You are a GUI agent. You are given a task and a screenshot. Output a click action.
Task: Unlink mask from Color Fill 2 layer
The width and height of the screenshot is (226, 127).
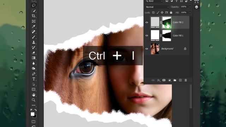coord(161,23)
